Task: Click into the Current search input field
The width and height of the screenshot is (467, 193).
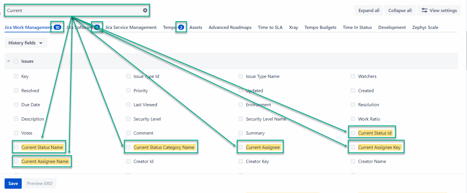Action: (x=72, y=10)
